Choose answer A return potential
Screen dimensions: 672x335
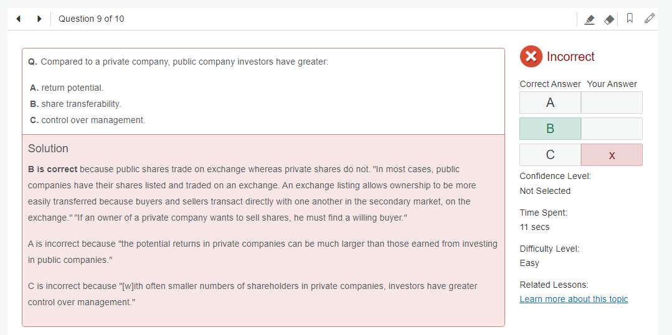[67, 88]
